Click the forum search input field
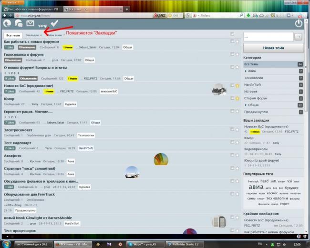This screenshot has width=310, height=248. click(268, 36)
